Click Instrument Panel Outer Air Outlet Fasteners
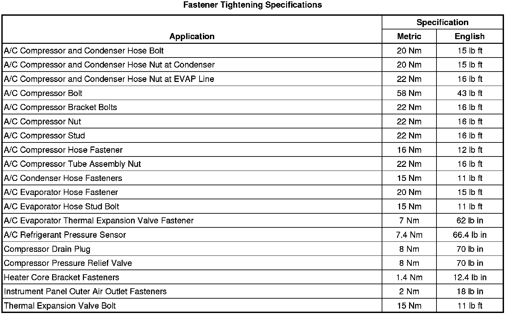508x315 pixels. (85, 292)
